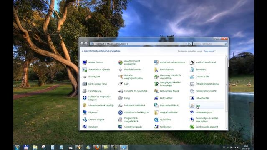Open Eszközkezelő device manager
The height and width of the screenshot is (150, 267).
point(92,91)
